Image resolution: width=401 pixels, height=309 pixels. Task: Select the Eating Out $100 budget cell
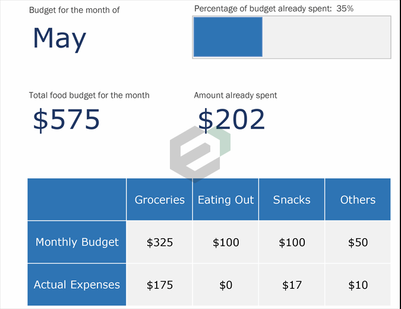(x=225, y=242)
